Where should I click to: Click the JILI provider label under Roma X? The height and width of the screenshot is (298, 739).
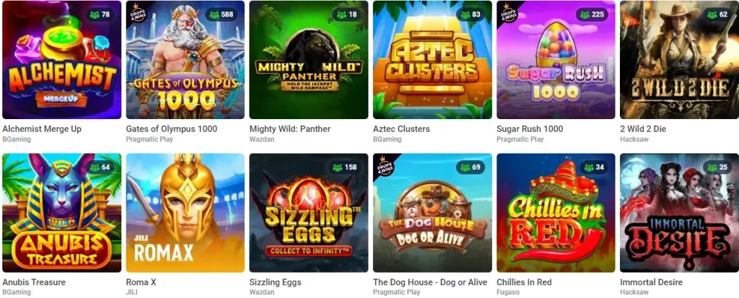131,292
